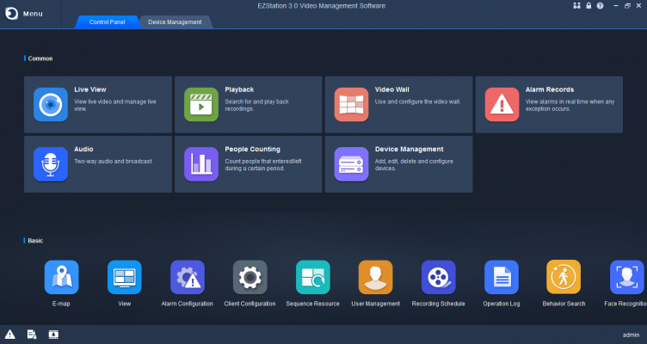Open the Operation Log document icon
The width and height of the screenshot is (647, 344).
click(502, 277)
